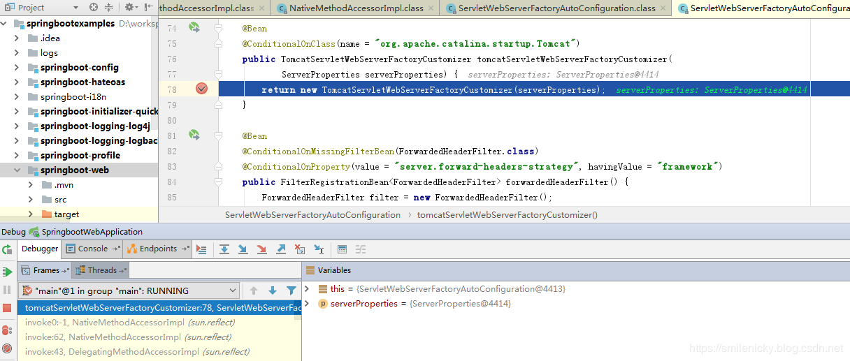Click collapse all icon in Project panel
Image resolution: width=850 pixels, height=361 pixels.
[108, 8]
